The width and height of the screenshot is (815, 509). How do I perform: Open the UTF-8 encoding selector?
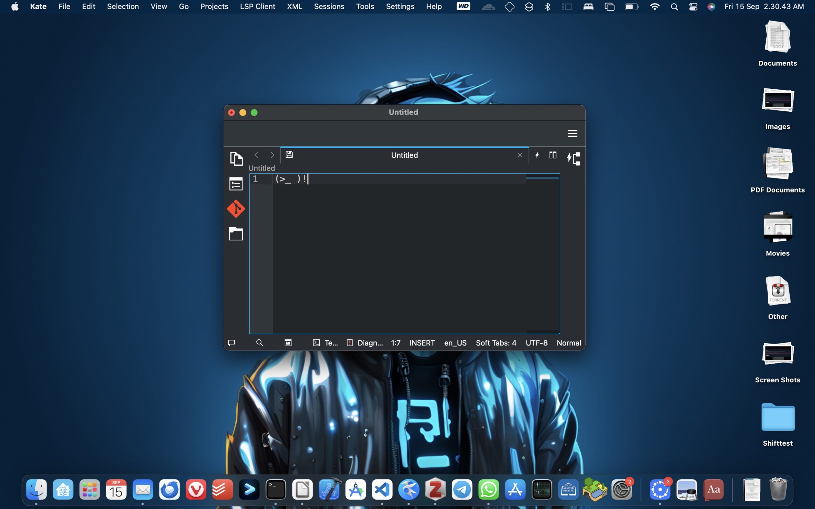(536, 343)
